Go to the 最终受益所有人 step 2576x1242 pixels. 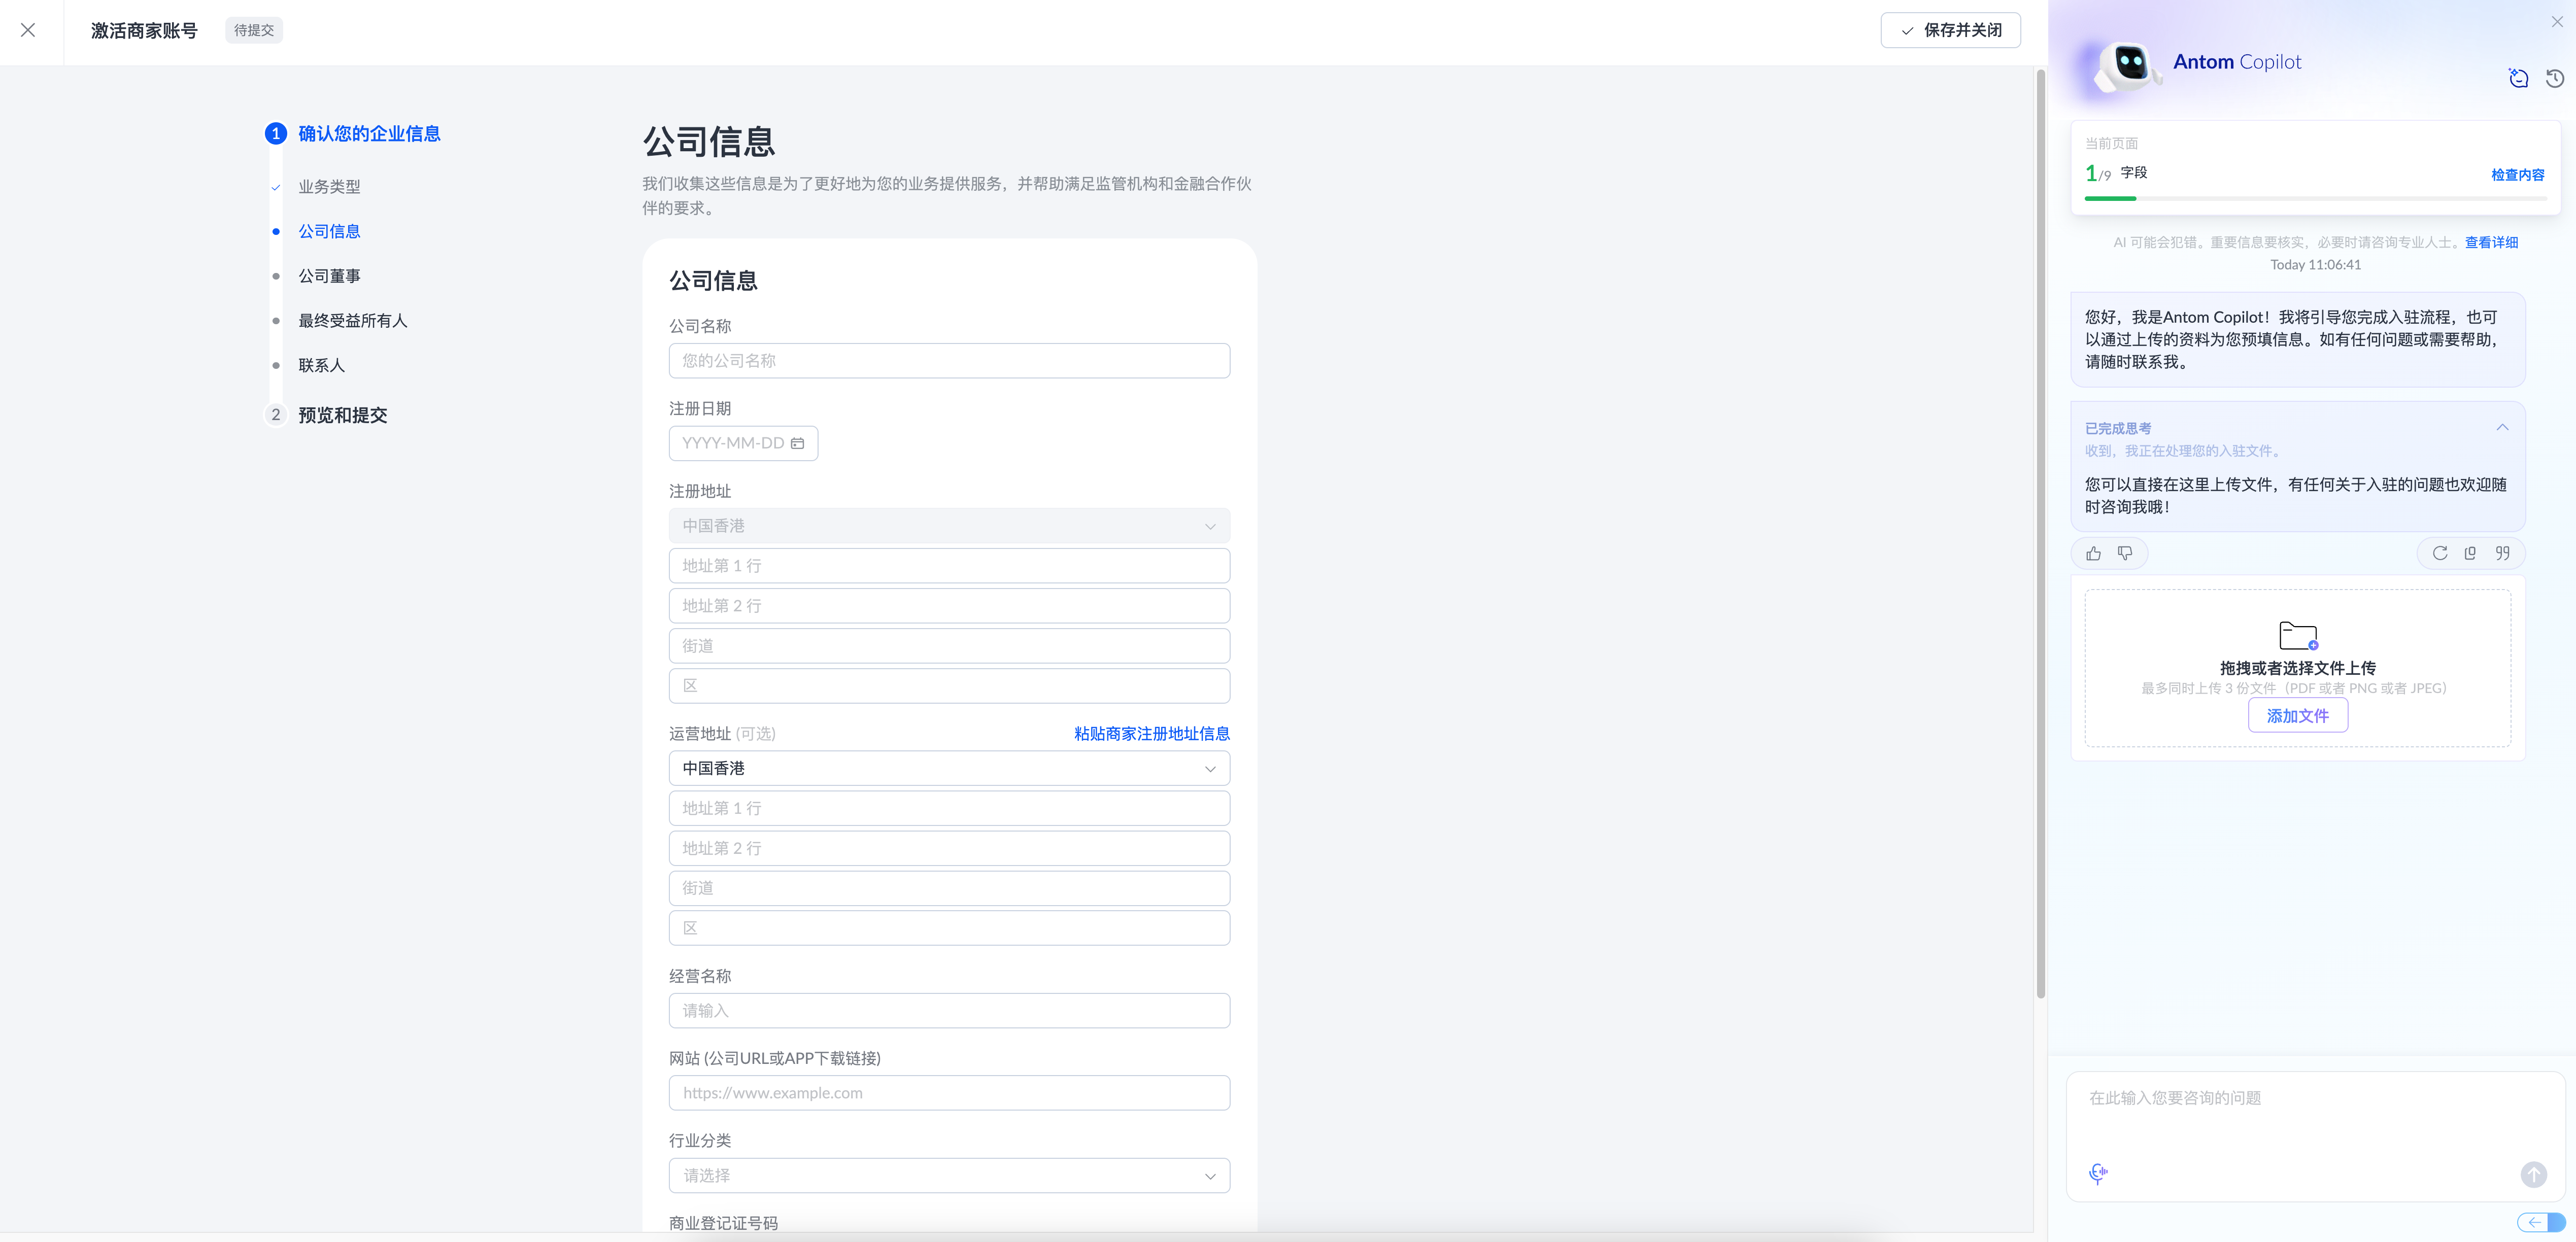(352, 321)
